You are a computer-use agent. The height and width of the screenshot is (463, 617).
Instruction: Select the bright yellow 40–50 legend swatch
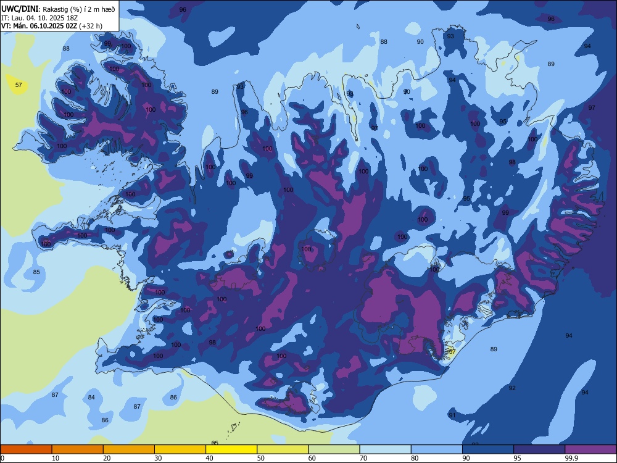point(231,449)
